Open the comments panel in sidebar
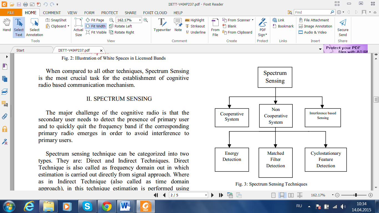Viewport: 379px width, 213px height. click(5, 104)
